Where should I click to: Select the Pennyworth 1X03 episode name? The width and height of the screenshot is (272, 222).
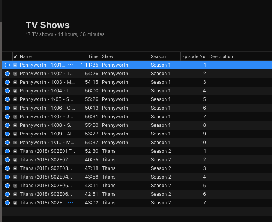pyautogui.click(x=47, y=82)
